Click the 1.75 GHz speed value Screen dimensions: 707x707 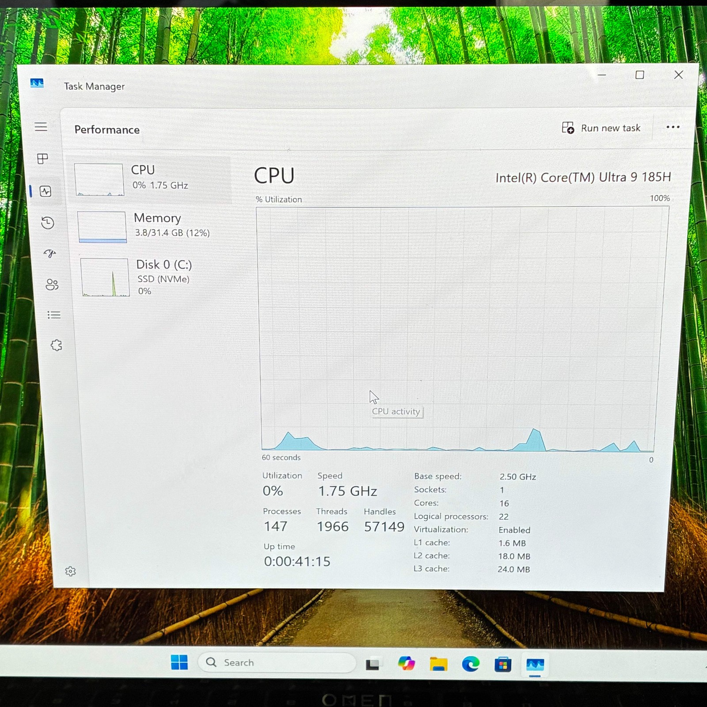347,491
